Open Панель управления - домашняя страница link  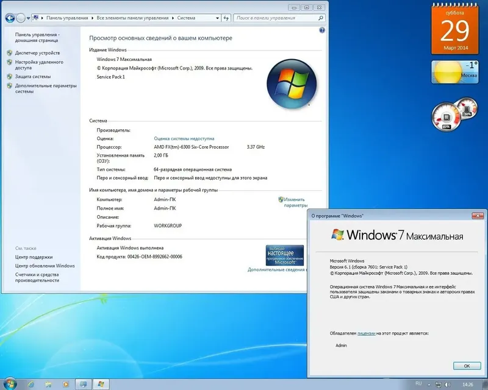pos(37,38)
